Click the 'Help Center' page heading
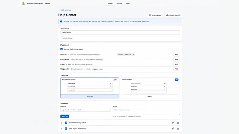Viewport: 239px width, 134px height. click(x=67, y=15)
